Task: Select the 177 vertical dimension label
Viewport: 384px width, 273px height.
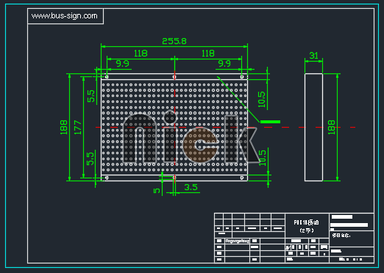Action: (x=78, y=127)
